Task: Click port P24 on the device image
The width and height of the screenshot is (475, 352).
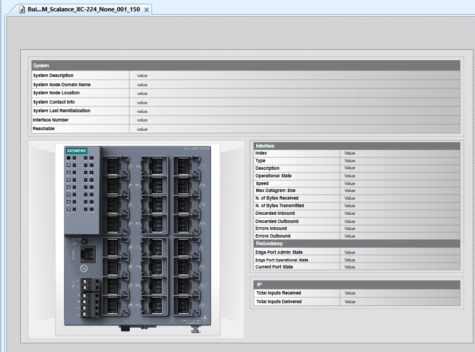Action: (x=183, y=305)
